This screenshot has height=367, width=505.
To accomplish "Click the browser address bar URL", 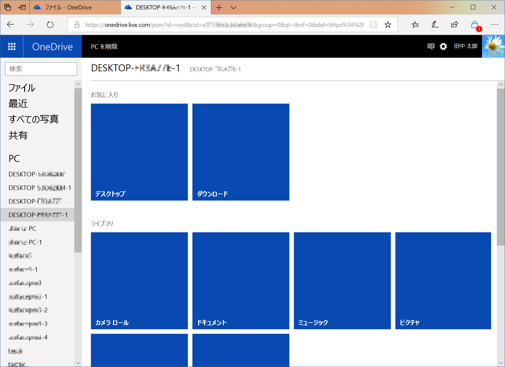I will point(225,25).
